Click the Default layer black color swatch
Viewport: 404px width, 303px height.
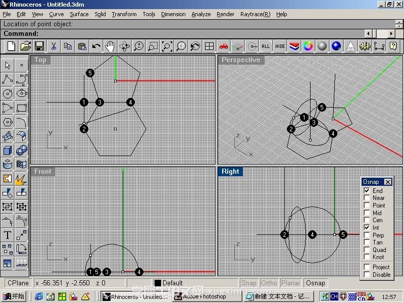point(158,283)
